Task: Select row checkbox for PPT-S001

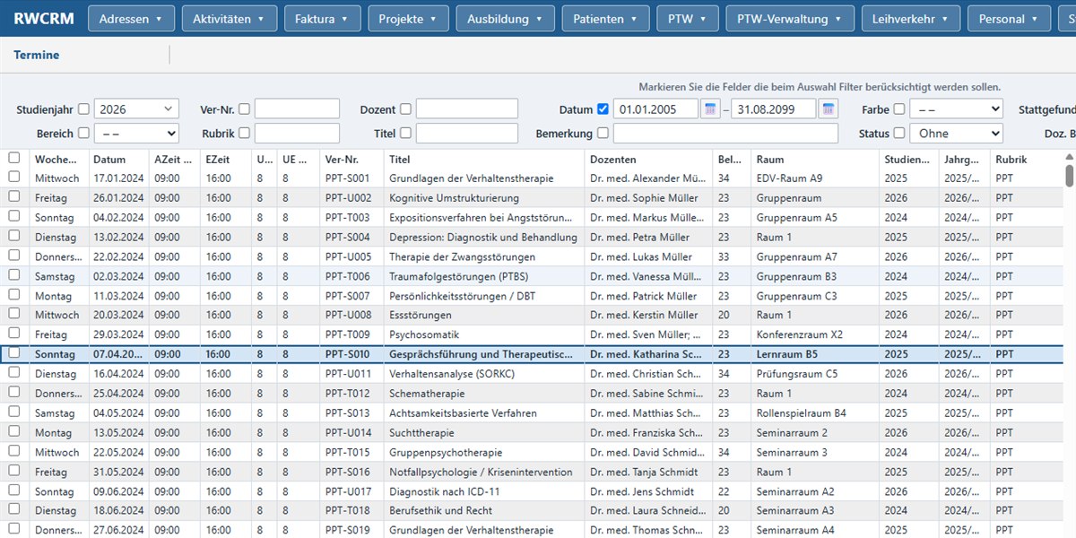Action: tap(13, 178)
